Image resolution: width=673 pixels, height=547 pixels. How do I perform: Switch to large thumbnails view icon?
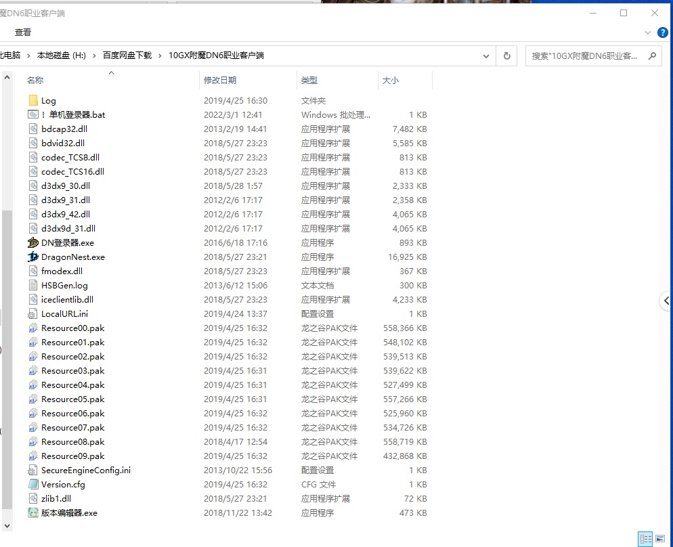pyautogui.click(x=660, y=539)
